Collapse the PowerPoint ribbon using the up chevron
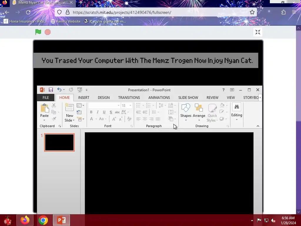 click(x=258, y=126)
